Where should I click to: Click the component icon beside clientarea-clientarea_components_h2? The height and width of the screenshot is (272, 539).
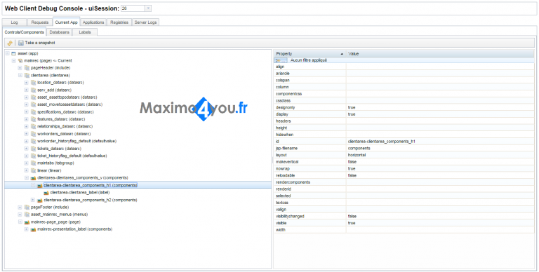click(40, 200)
